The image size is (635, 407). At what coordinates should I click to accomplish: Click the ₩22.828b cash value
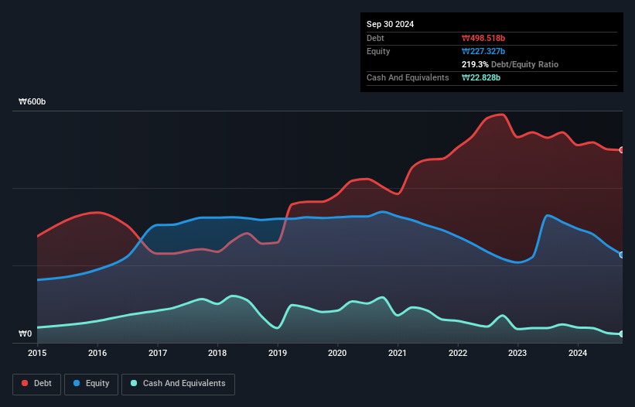[481, 77]
